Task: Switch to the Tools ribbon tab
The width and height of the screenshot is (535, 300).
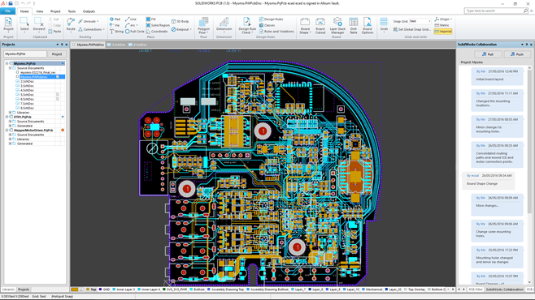Action: [72, 11]
